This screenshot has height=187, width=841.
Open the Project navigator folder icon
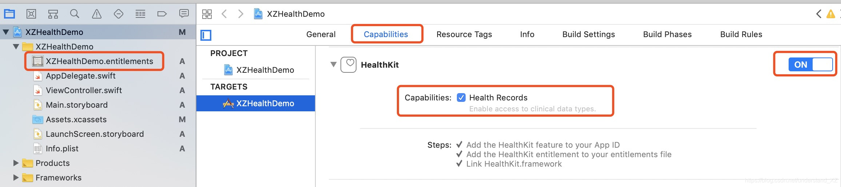coord(9,14)
